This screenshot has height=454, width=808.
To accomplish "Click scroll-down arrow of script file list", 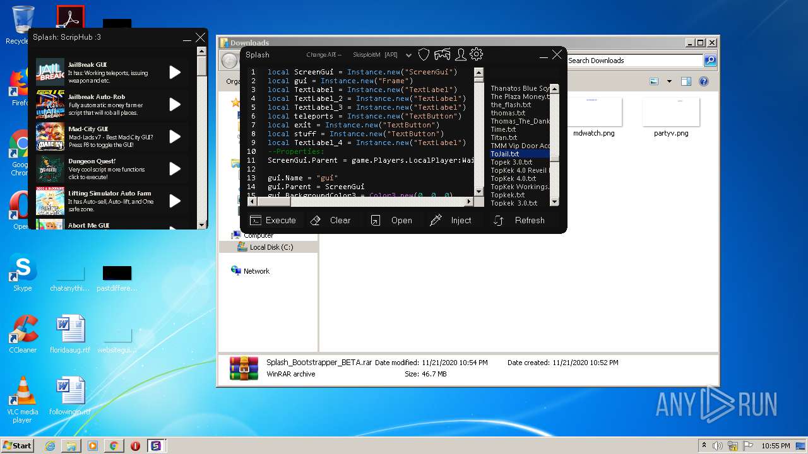I will [x=554, y=202].
